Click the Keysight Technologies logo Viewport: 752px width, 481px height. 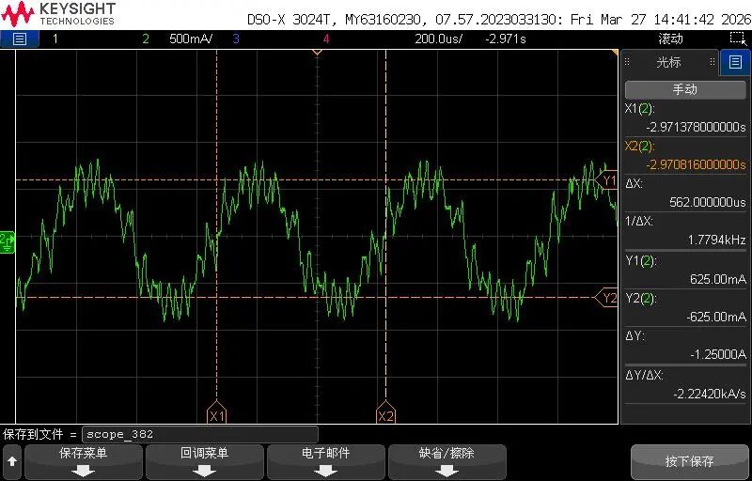[x=58, y=14]
